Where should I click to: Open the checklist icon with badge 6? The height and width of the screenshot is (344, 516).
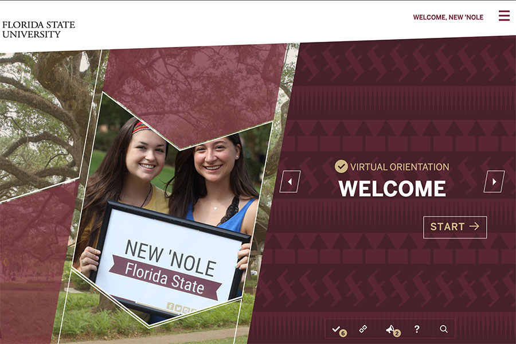(339, 330)
